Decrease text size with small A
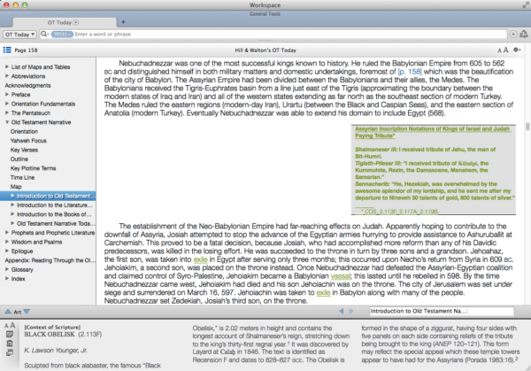This screenshot has height=371, width=531. point(499,50)
